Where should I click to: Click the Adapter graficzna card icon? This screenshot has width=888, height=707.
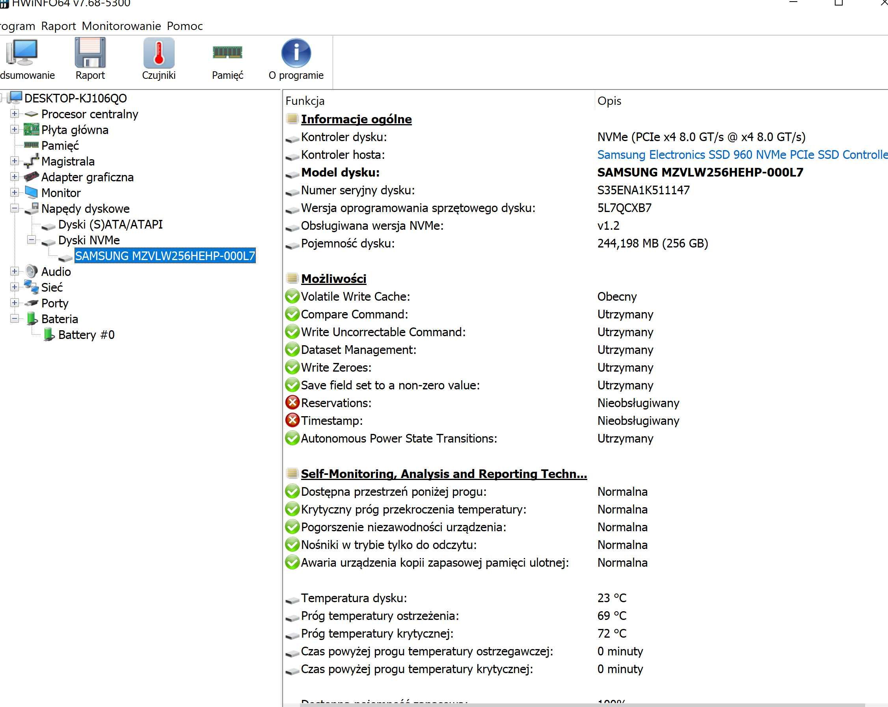pyautogui.click(x=31, y=177)
